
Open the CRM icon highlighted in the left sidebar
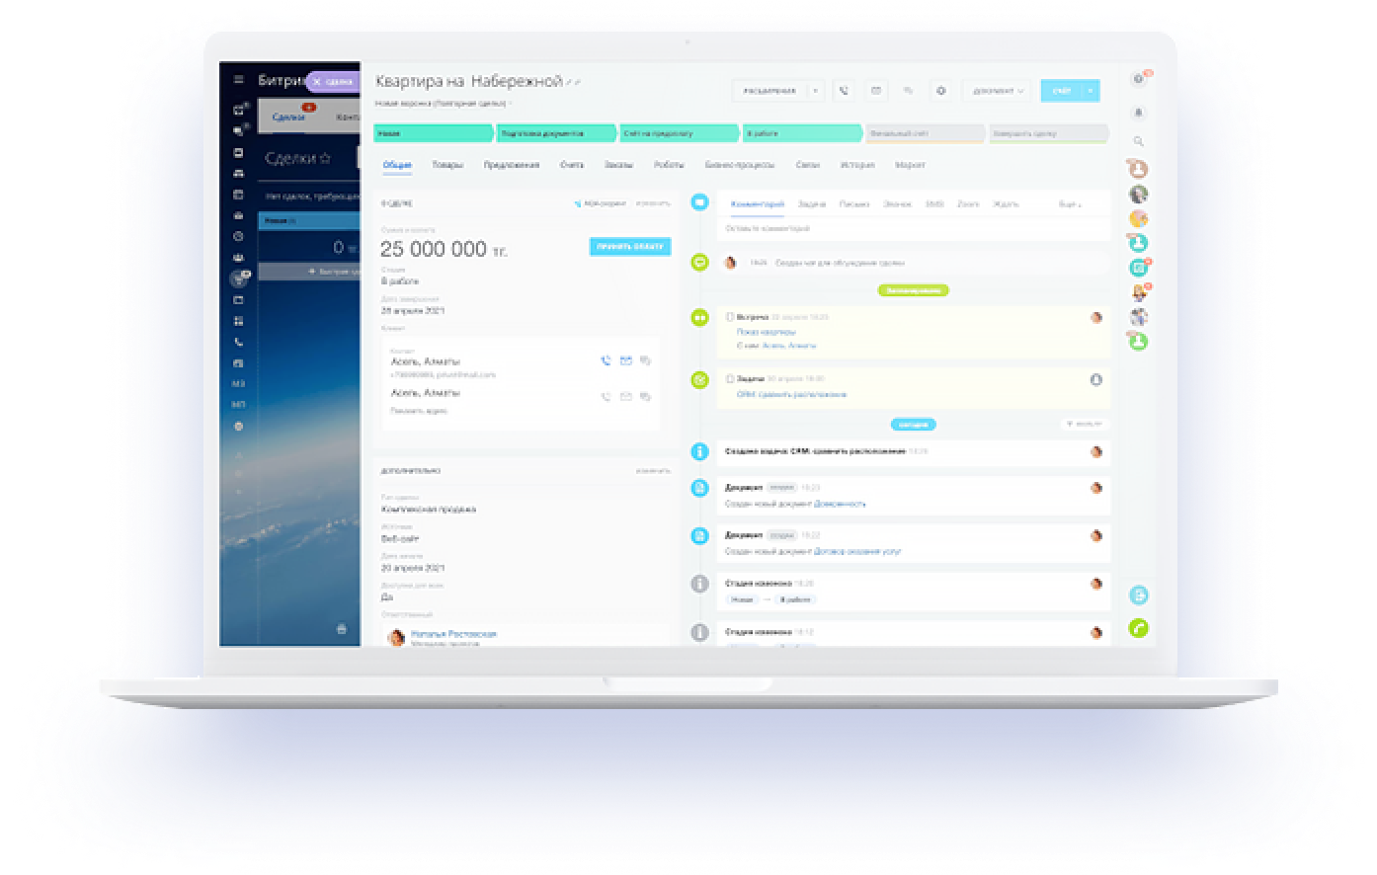point(238,278)
